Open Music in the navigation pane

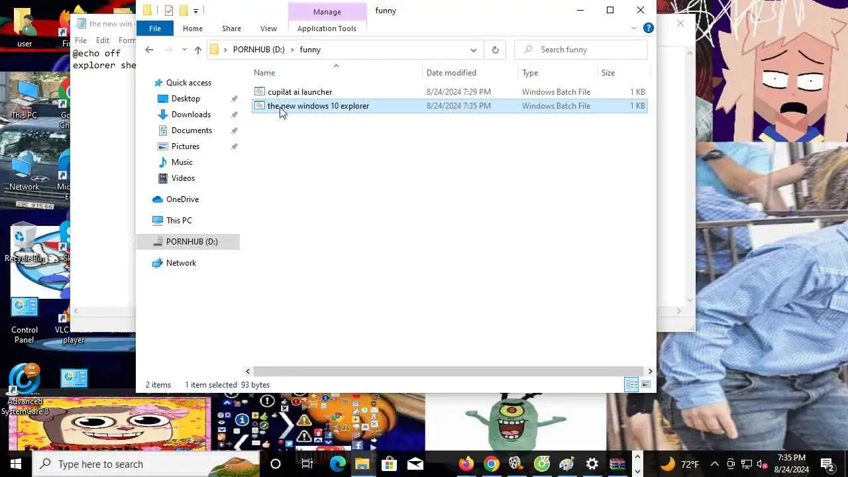pos(182,162)
